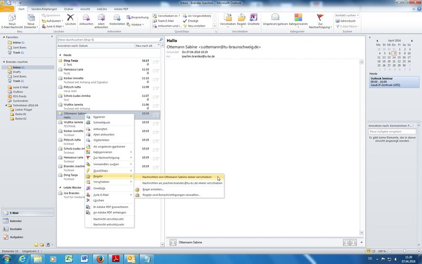Open Kalender in the navigation pane

(16, 221)
